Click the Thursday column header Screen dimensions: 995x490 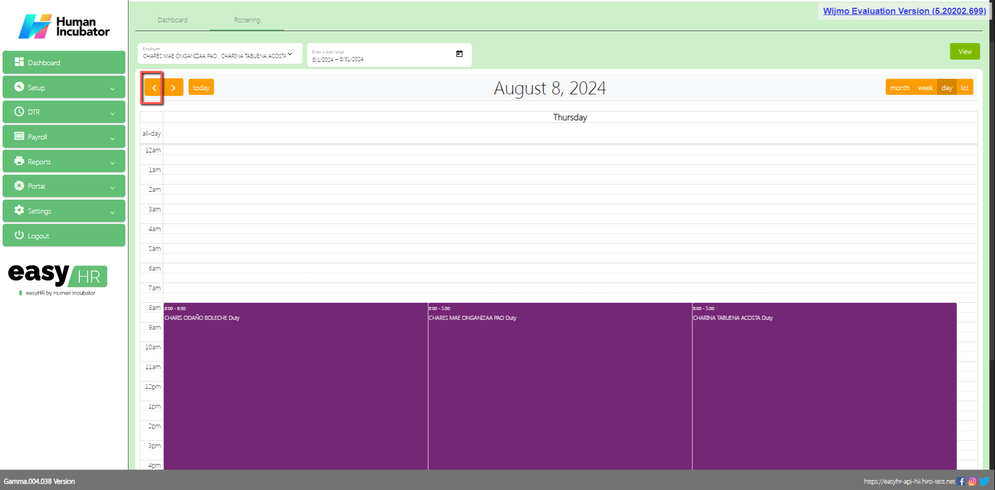[x=570, y=117]
